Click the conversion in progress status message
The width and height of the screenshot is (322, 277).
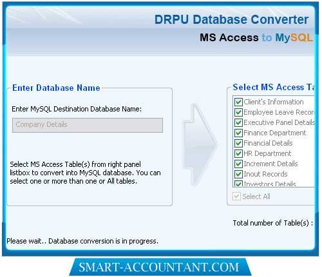(x=82, y=241)
